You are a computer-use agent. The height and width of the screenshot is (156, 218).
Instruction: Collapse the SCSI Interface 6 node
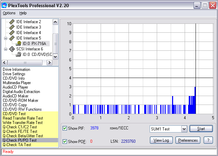point(5,49)
